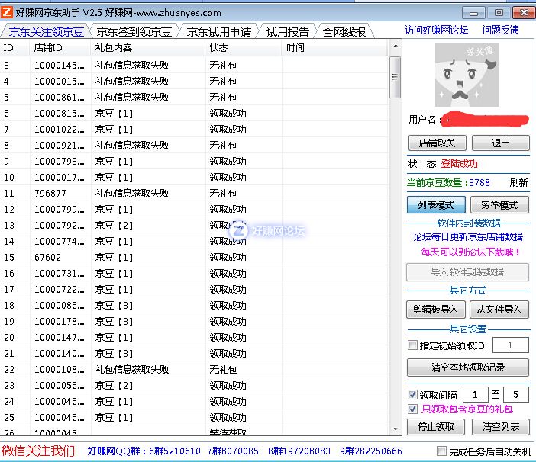536x462 pixels.
Task: Click the 状态 column header
Action: coord(244,48)
